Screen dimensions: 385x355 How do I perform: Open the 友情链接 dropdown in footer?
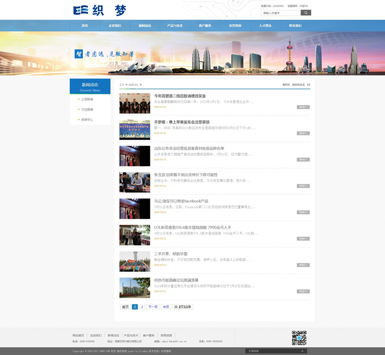(x=276, y=351)
